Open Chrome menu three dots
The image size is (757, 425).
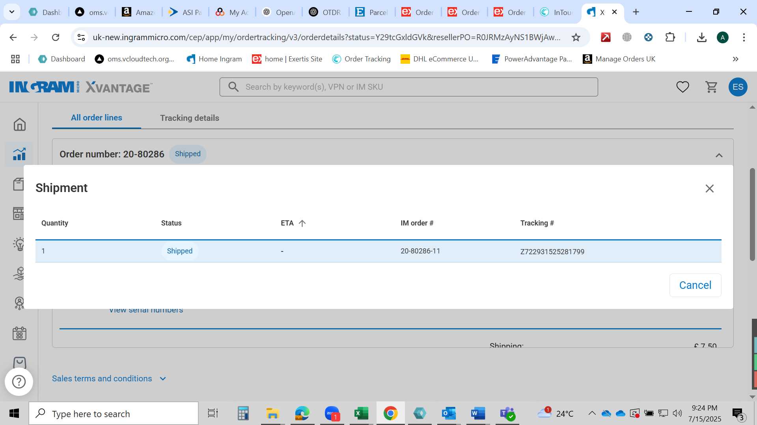pyautogui.click(x=744, y=37)
